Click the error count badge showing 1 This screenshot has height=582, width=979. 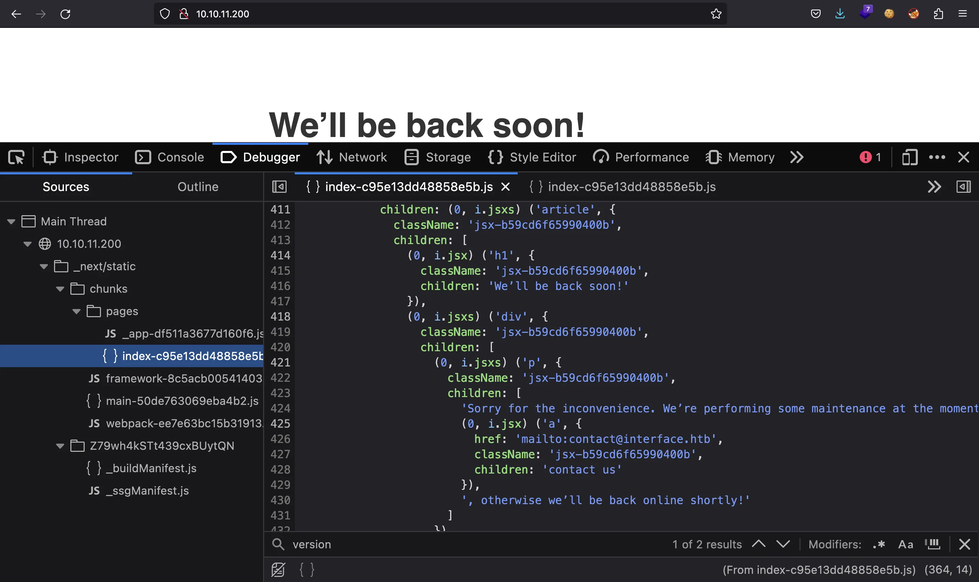point(870,157)
